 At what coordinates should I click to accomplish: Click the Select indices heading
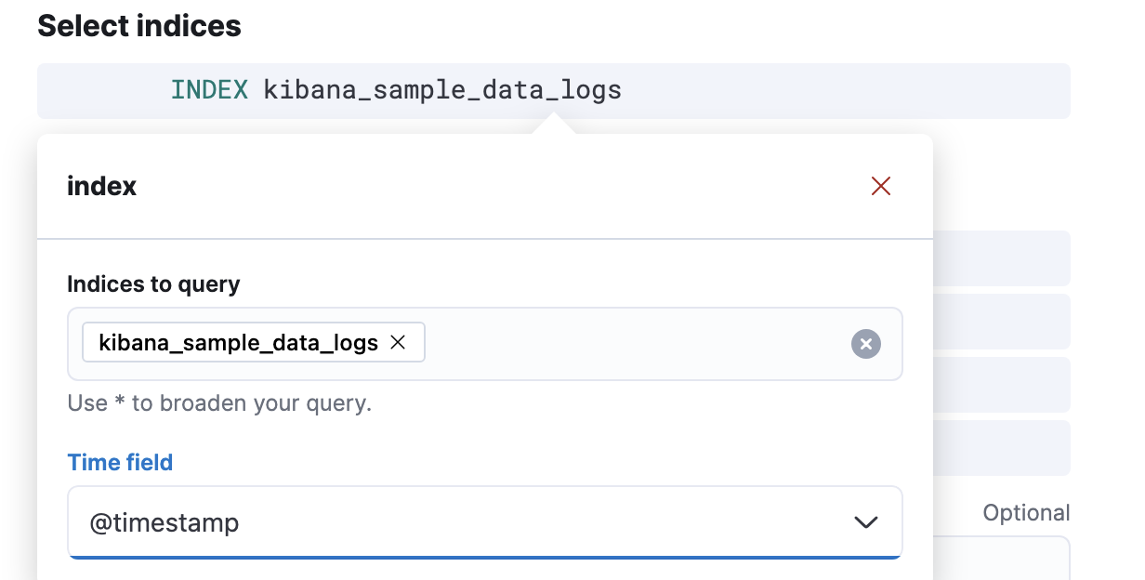click(x=139, y=26)
